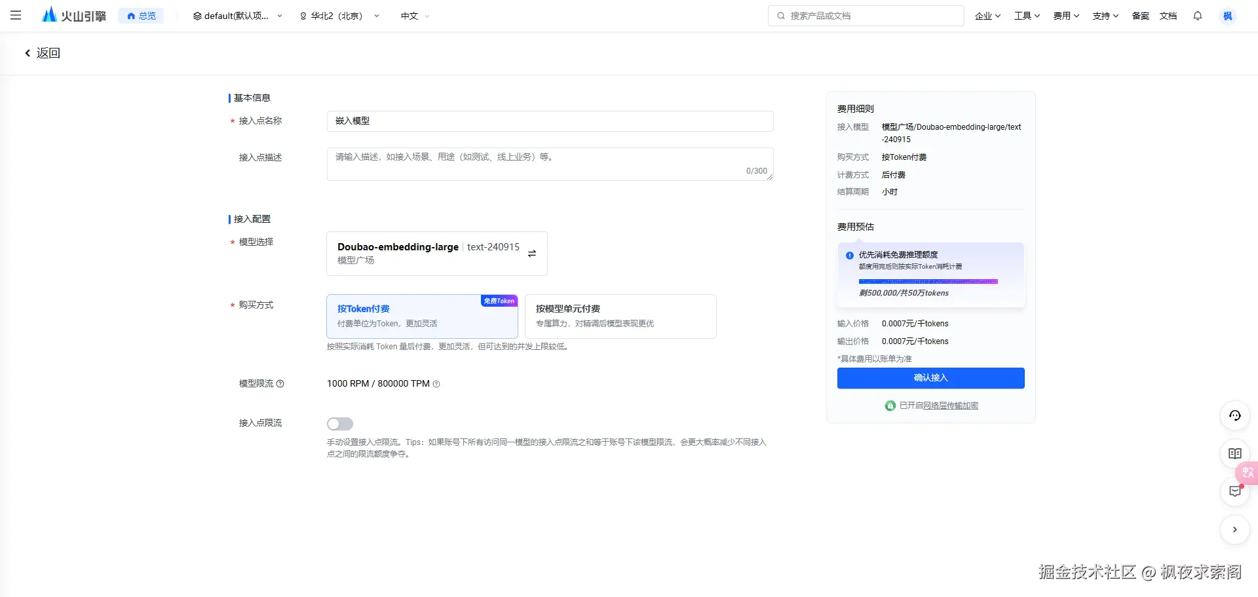The image size is (1258, 597).
Task: Edit the 接入点名称 name field
Action: pyautogui.click(x=550, y=121)
